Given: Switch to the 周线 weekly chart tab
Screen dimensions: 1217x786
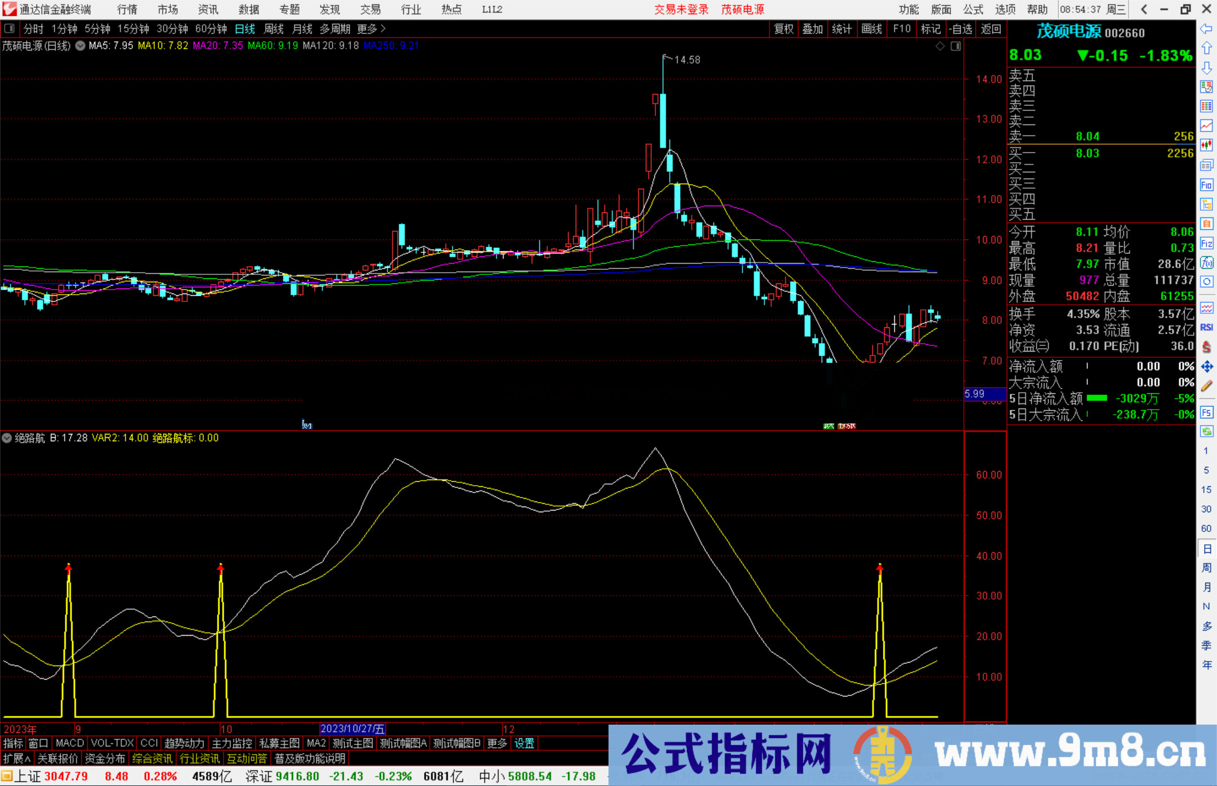Looking at the screenshot, I should pos(274,28).
